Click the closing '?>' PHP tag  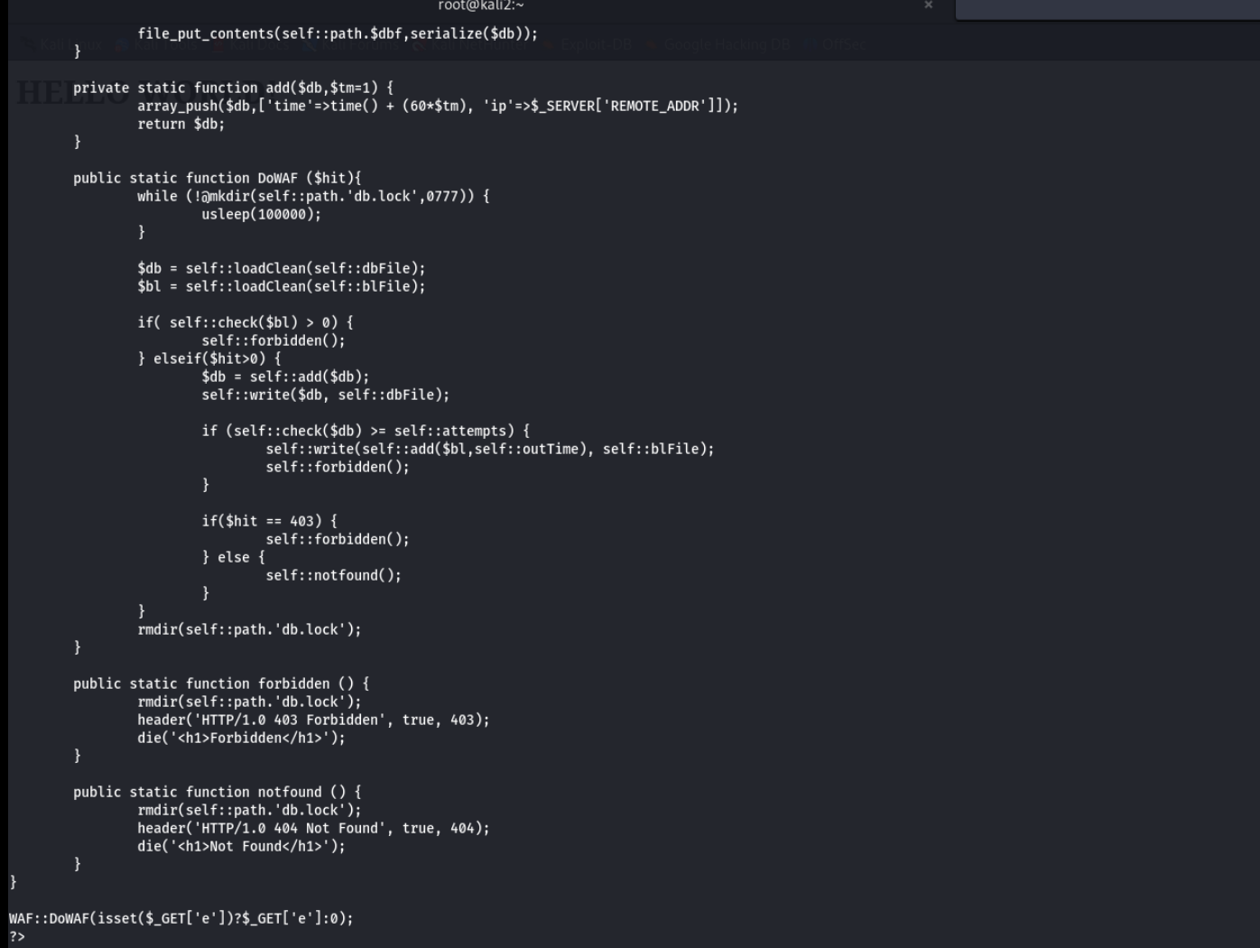click(17, 936)
